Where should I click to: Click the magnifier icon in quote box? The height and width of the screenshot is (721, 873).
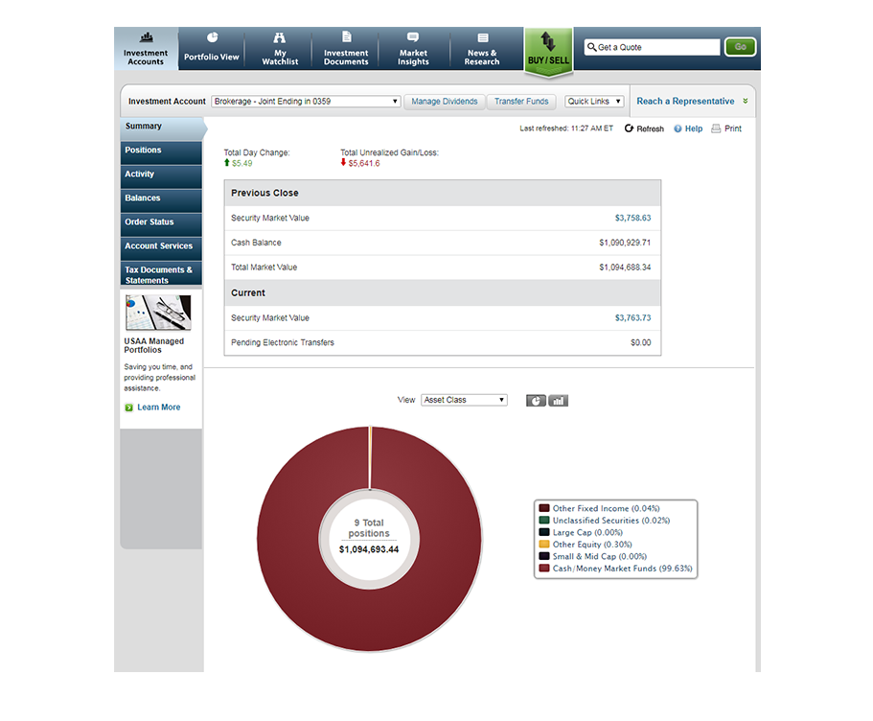[591, 47]
